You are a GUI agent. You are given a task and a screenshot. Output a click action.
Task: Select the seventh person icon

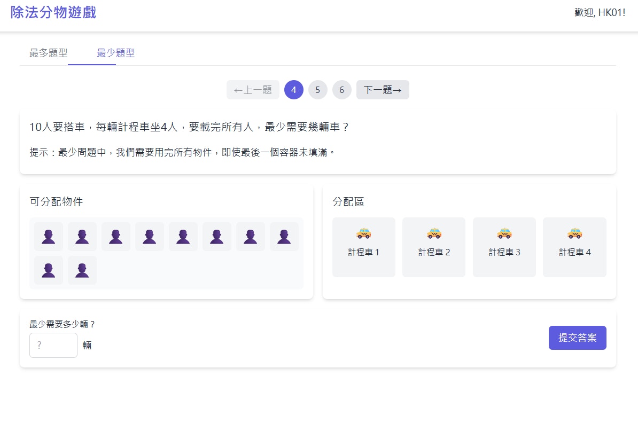251,237
